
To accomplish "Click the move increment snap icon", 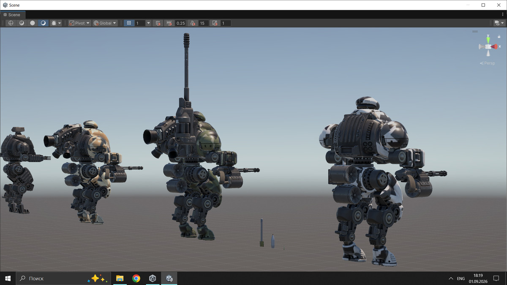I will click(170, 23).
